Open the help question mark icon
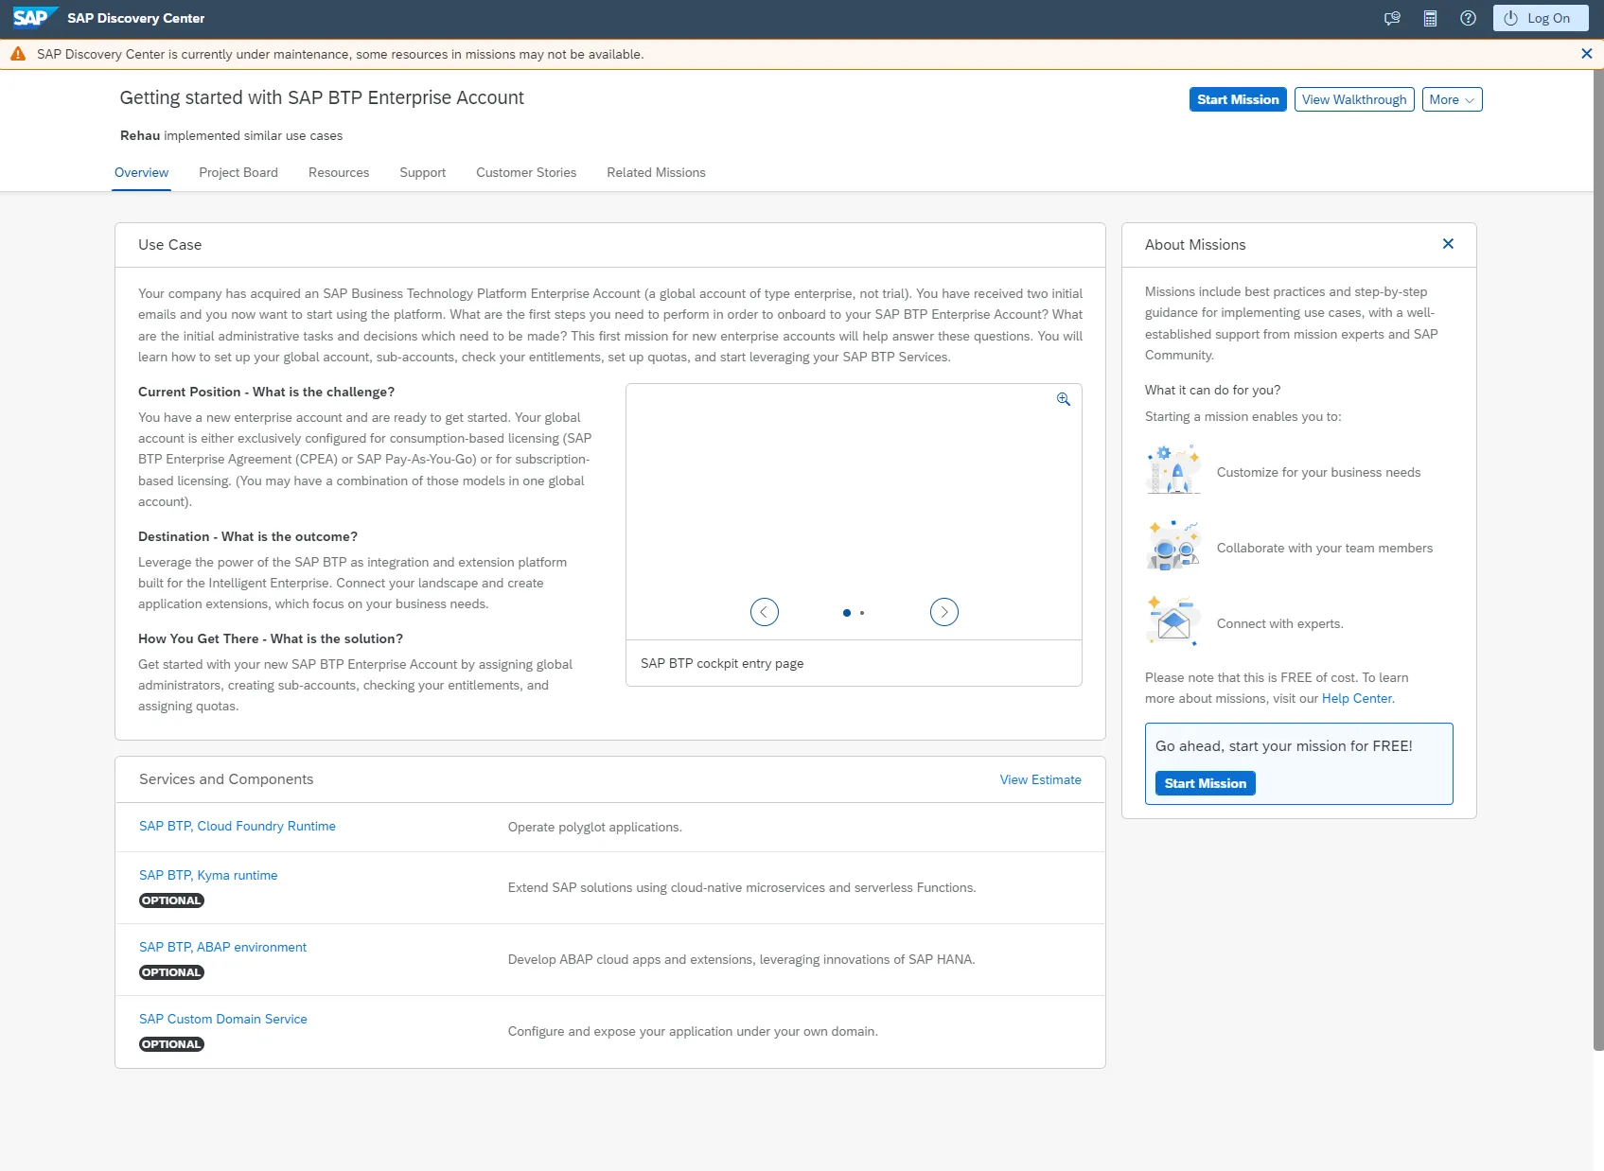 pos(1468,18)
